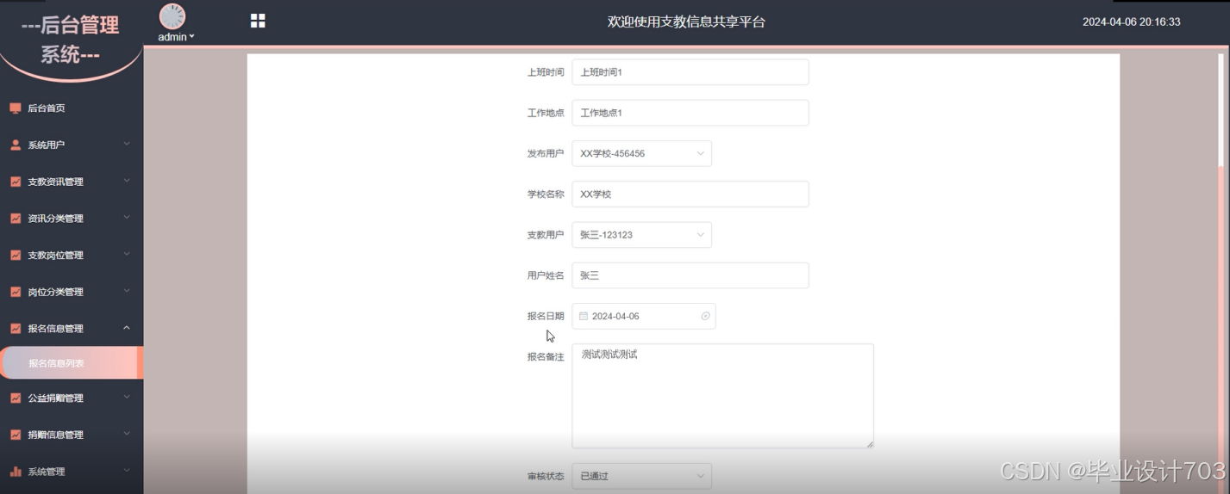Open the 发布用户 dropdown showing XX学校-456456
This screenshot has height=494, width=1230.
(x=642, y=153)
